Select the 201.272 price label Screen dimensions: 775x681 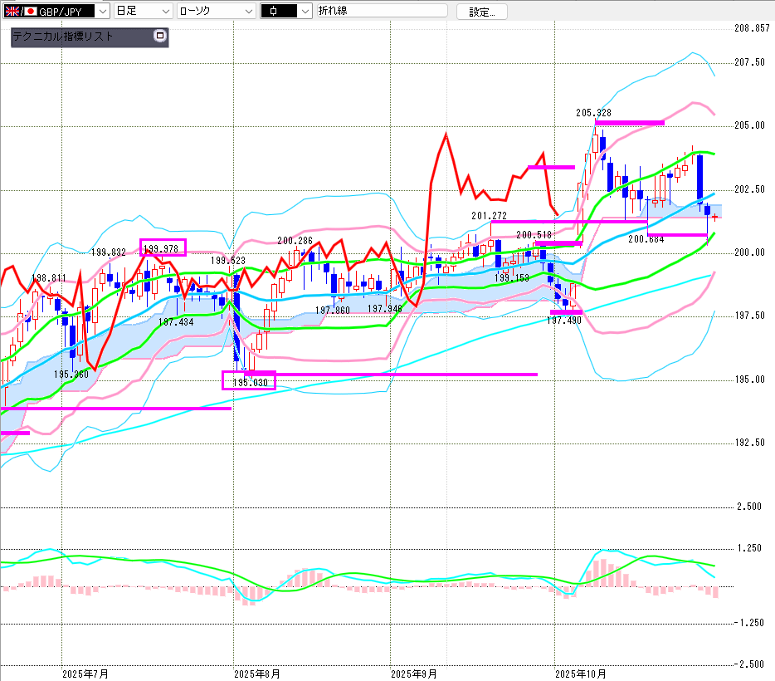[x=489, y=215]
